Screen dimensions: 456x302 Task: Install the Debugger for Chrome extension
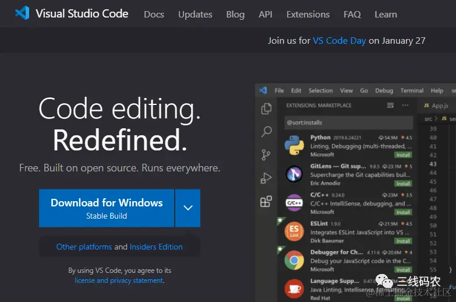(403, 270)
